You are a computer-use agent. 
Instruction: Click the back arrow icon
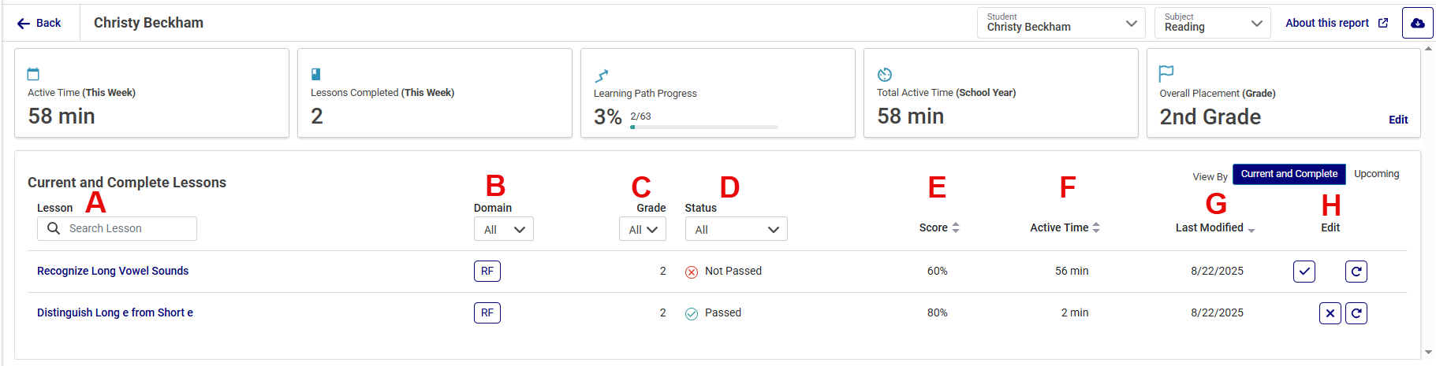coord(24,24)
